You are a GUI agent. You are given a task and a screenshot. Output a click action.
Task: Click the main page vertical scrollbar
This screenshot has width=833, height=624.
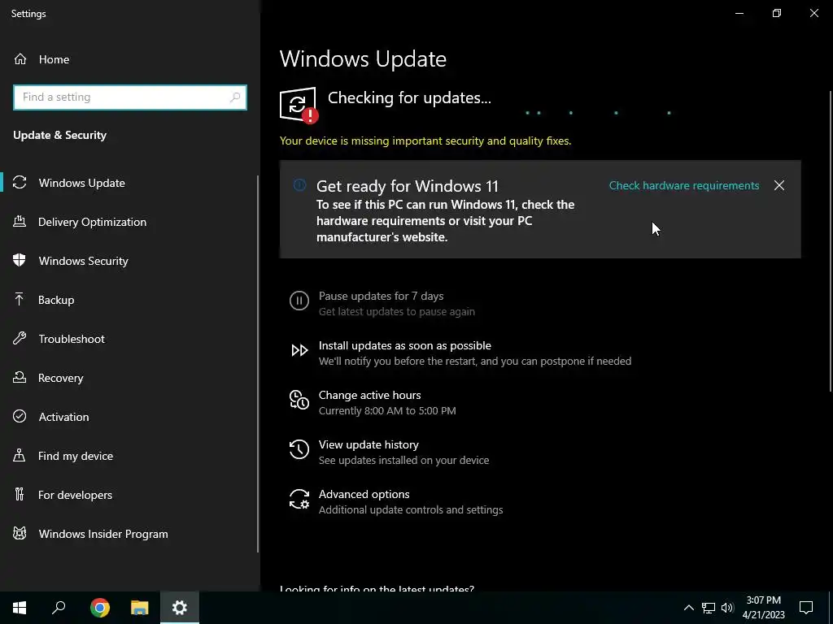tap(831, 241)
